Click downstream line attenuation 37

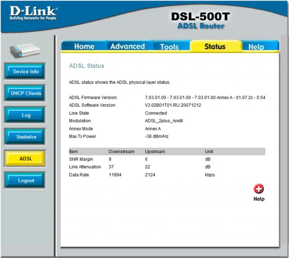point(111,167)
